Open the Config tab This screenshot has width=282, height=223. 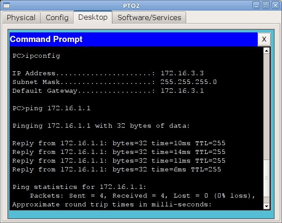click(x=57, y=17)
